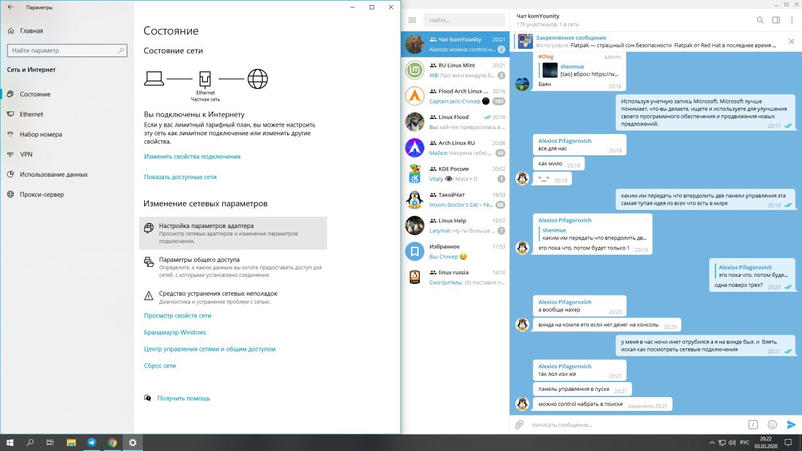Open Набор номера in Settings sidebar
Image resolution: width=802 pixels, height=451 pixels.
click(x=41, y=134)
